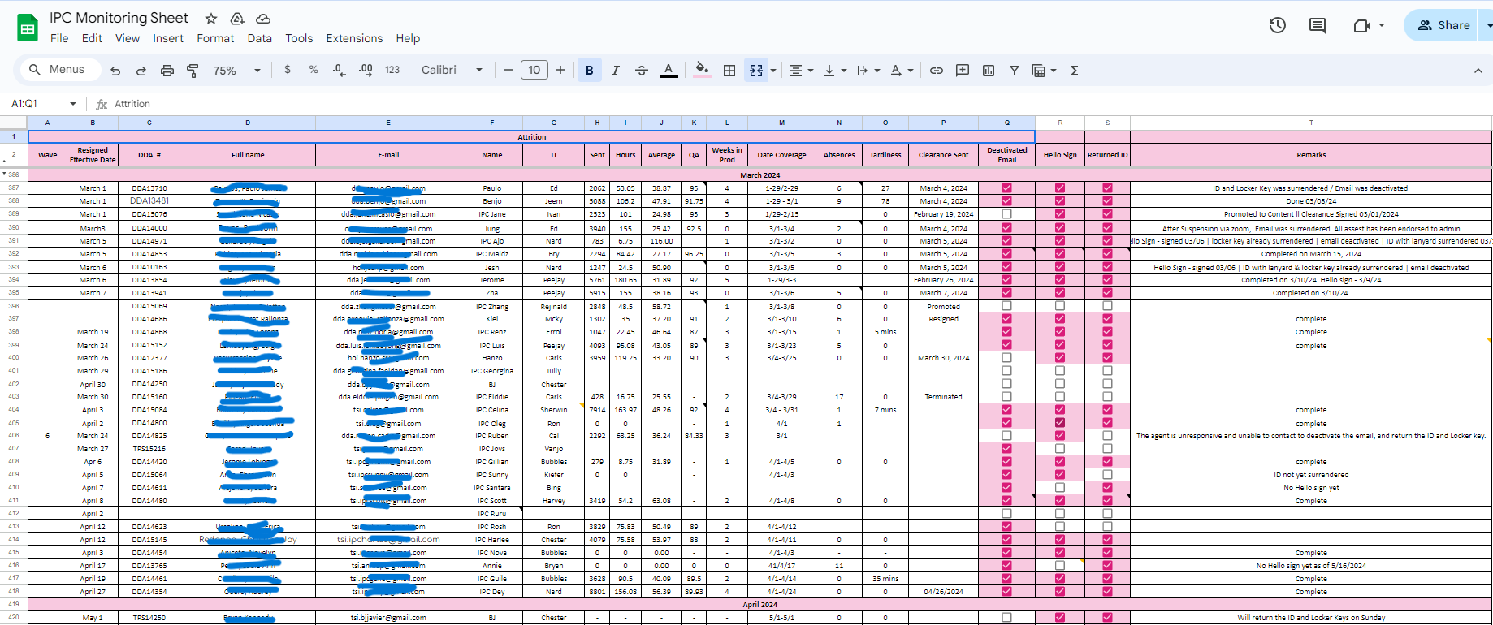This screenshot has height=625, width=1493.
Task: Open horizontal align dropdown
Action: click(x=800, y=71)
